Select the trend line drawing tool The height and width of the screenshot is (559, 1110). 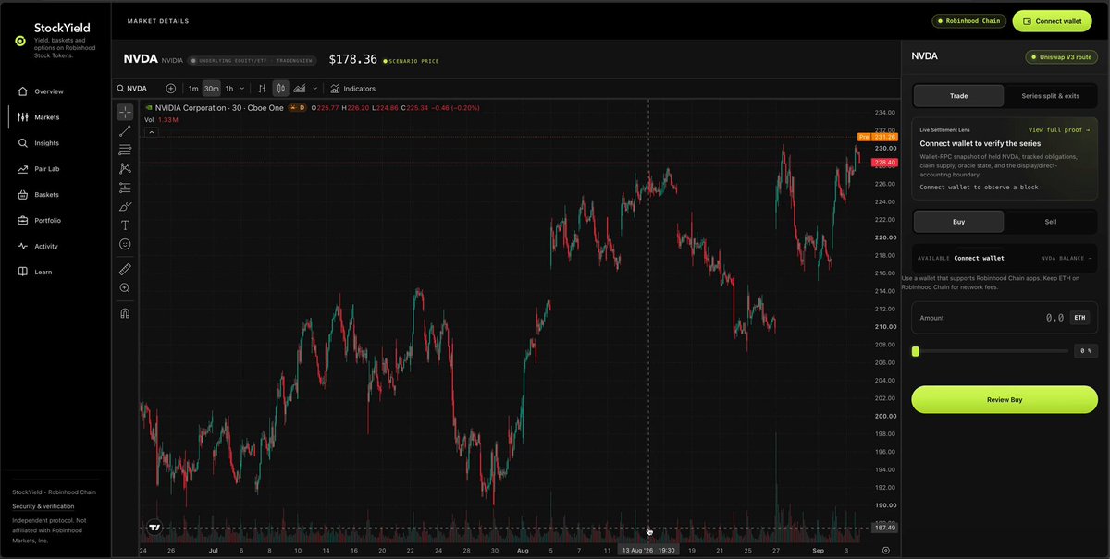pos(125,131)
